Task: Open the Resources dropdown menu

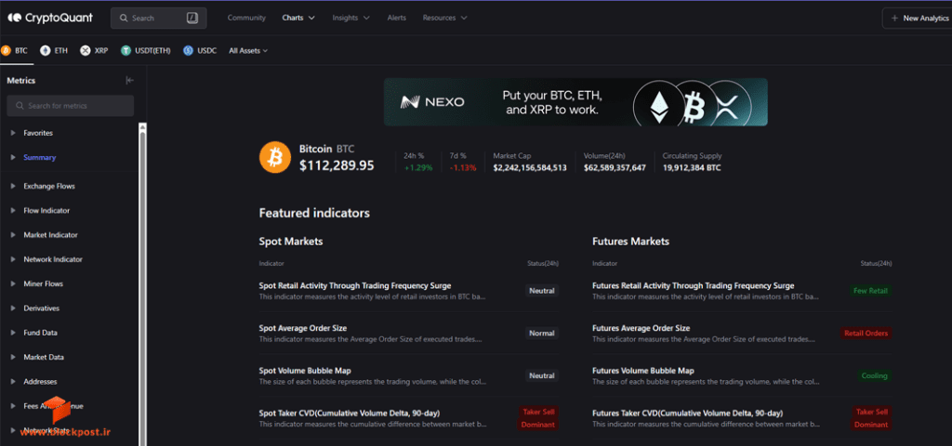Action: pos(445,18)
